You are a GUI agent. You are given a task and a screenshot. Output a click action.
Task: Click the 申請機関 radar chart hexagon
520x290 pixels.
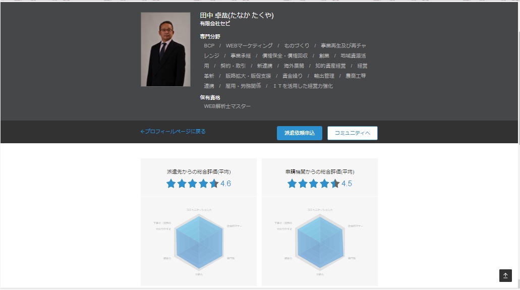click(x=320, y=241)
